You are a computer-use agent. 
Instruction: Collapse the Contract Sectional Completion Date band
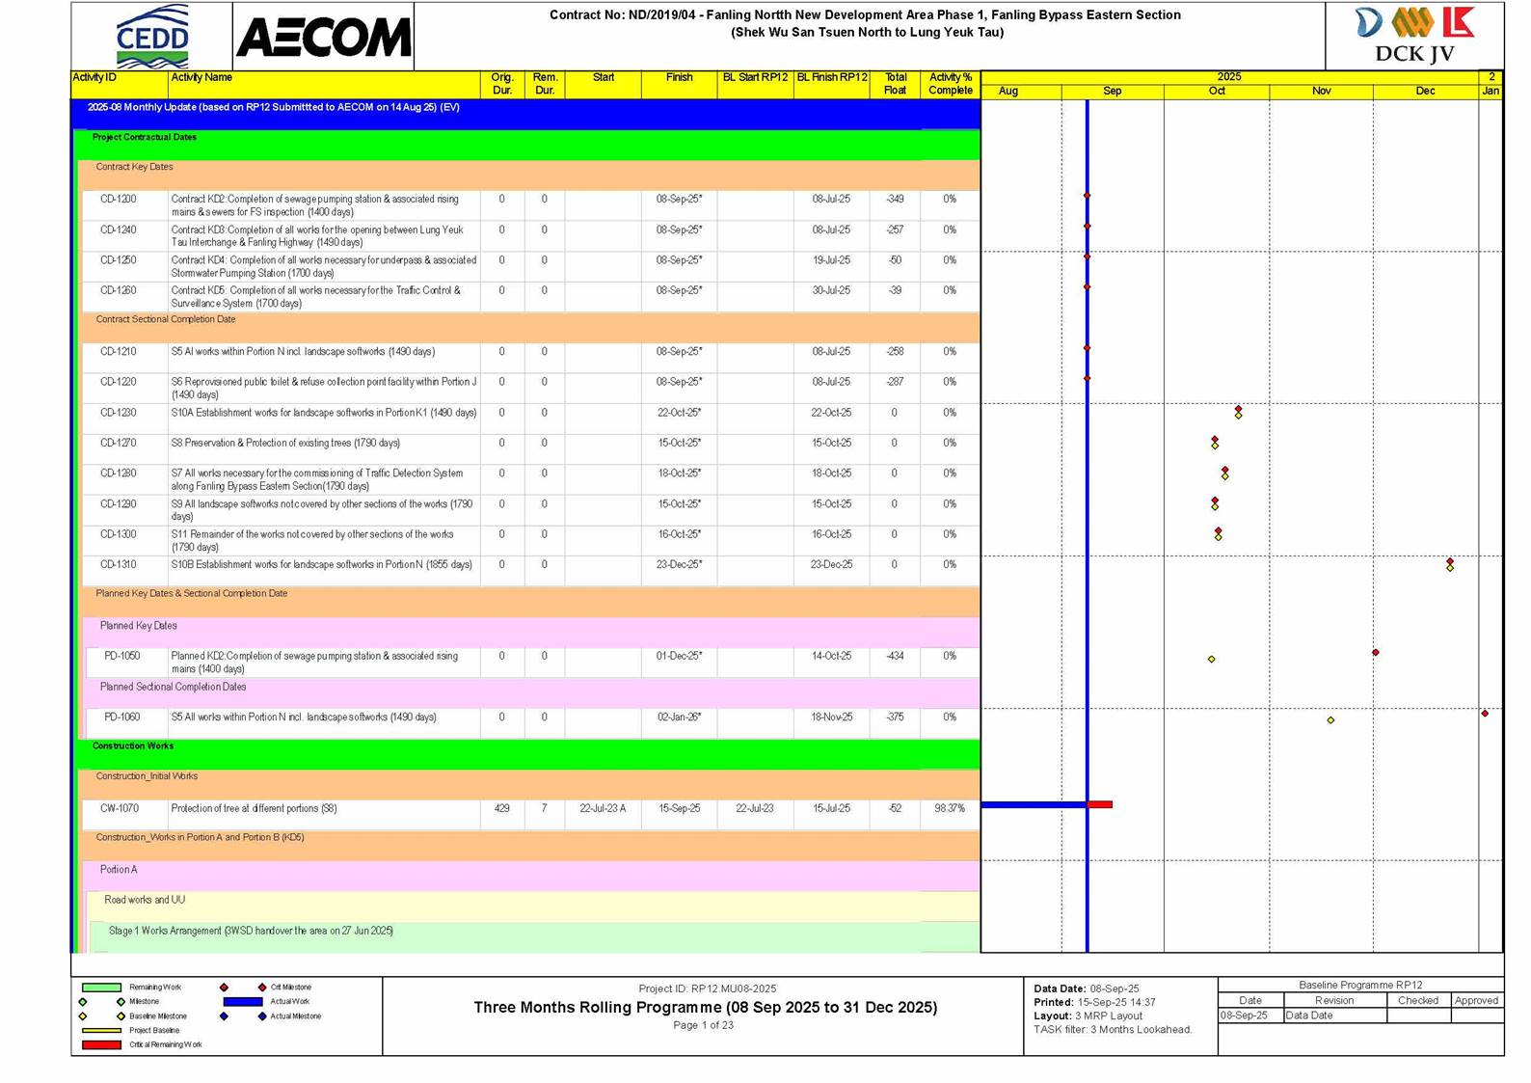point(166,319)
